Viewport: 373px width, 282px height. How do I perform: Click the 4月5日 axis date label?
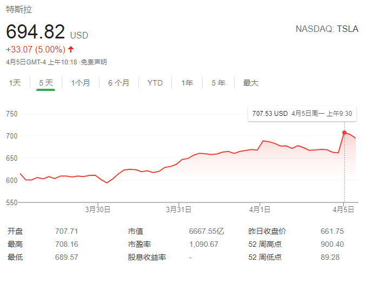pyautogui.click(x=343, y=209)
